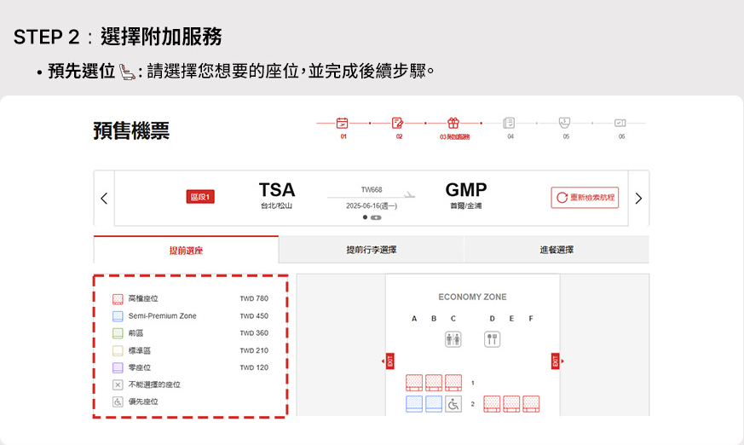
Task: Click the step 04 document icon
Action: click(510, 123)
